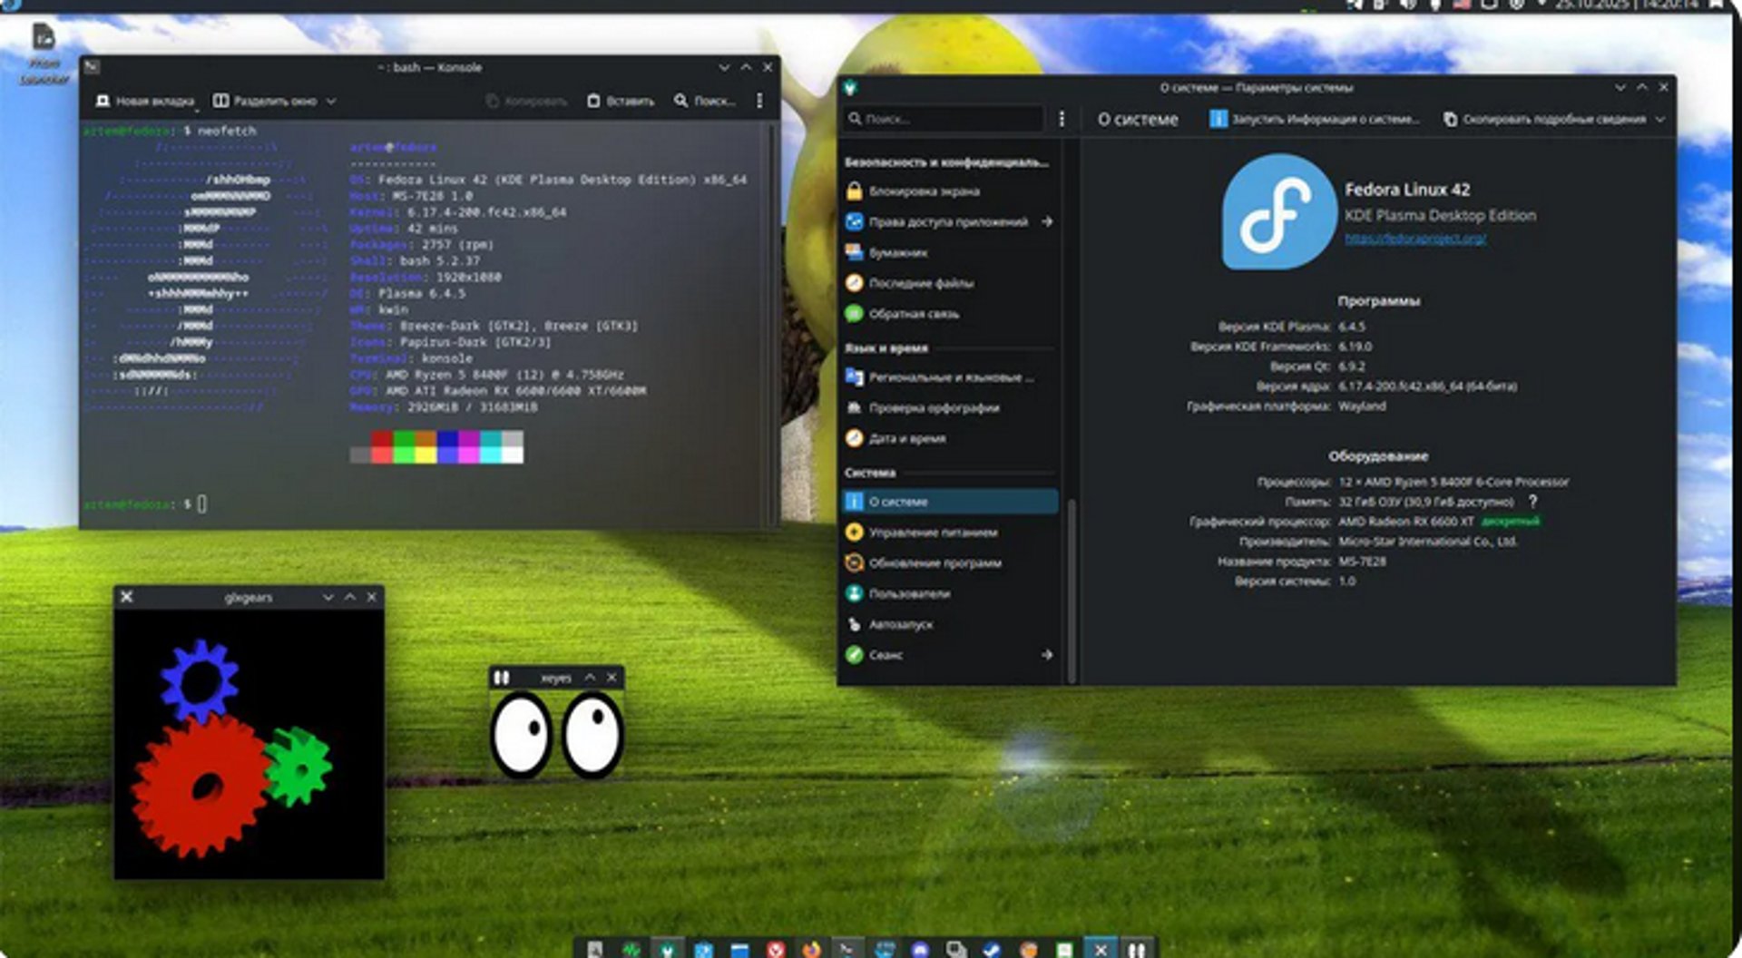
Task: Click the System Settings title bar app icon
Action: (x=850, y=88)
